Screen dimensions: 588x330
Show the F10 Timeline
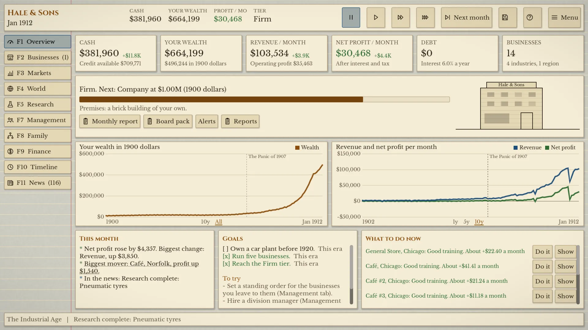pyautogui.click(x=38, y=167)
